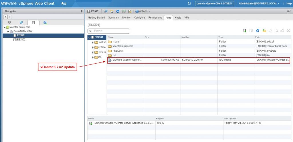Launch vSphere Client (HTML5)

click(x=215, y=3)
